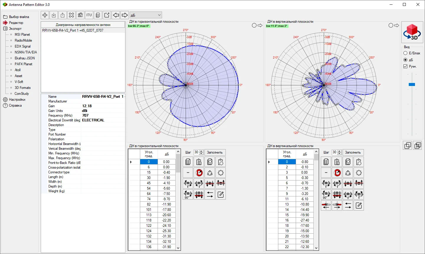
Task: Click 90° rotate icon in horizontal panel
Action: pyautogui.click(x=188, y=195)
